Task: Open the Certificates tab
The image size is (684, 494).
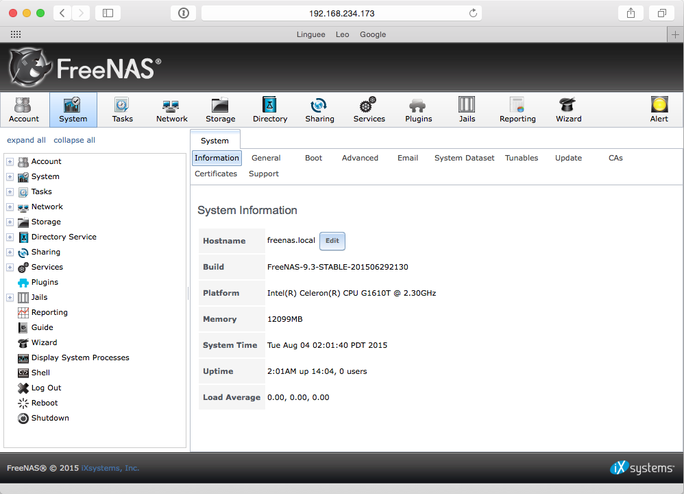Action: 215,174
